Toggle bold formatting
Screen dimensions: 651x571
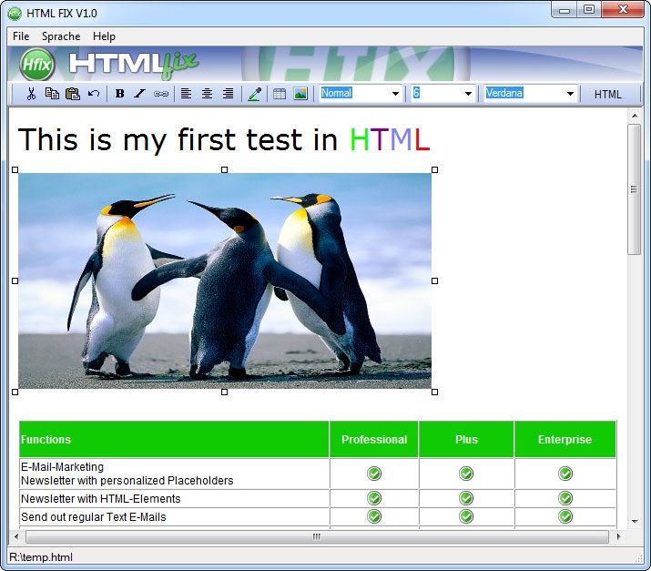pos(119,94)
